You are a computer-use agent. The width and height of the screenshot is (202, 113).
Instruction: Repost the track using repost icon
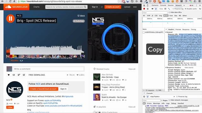pos(14,75)
